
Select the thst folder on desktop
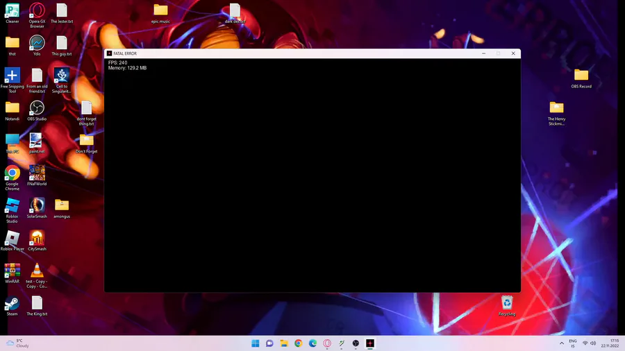pyautogui.click(x=12, y=46)
